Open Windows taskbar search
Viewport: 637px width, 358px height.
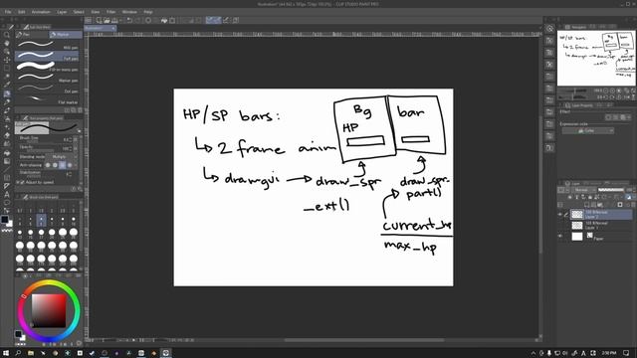pos(18,353)
